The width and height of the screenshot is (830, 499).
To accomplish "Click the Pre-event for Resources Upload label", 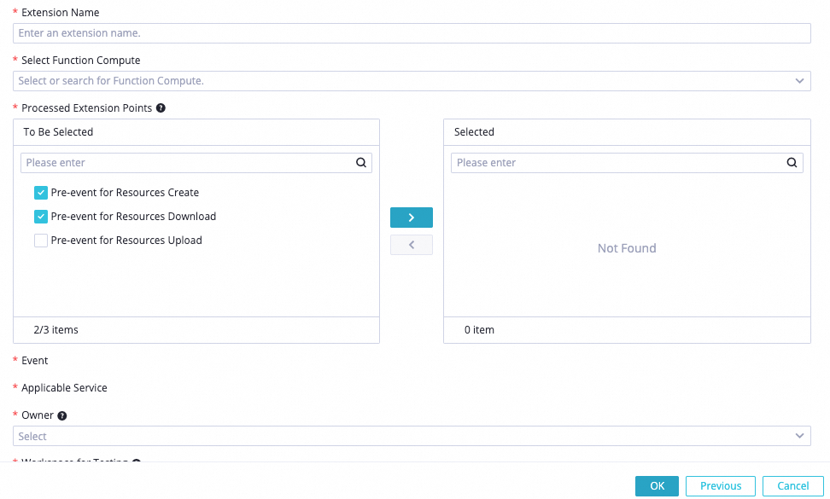I will [126, 241].
